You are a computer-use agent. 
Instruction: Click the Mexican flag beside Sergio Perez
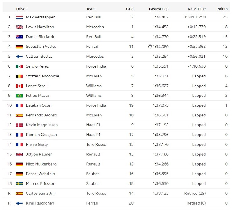pyautogui.click(x=19, y=66)
